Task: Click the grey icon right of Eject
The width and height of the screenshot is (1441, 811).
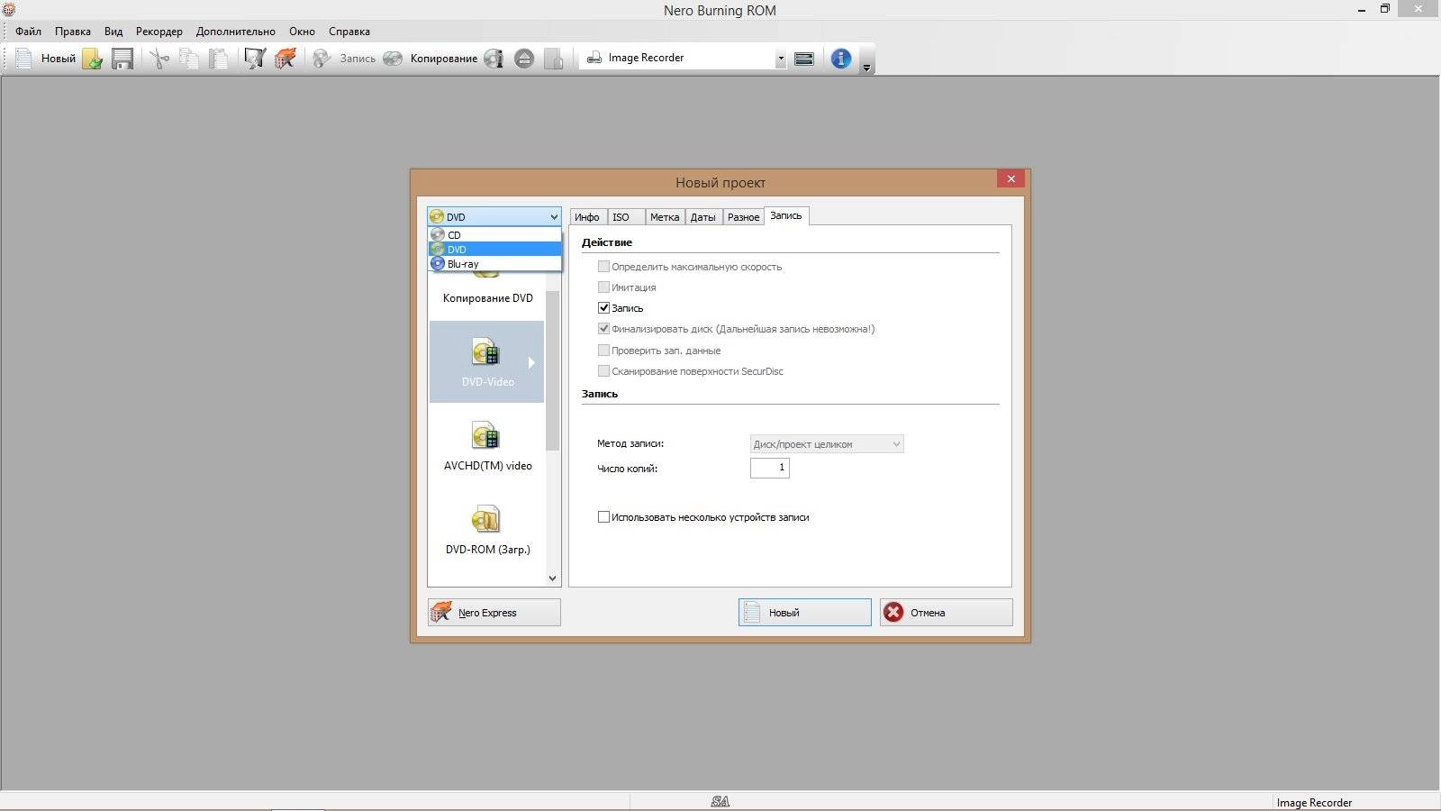Action: tap(554, 59)
